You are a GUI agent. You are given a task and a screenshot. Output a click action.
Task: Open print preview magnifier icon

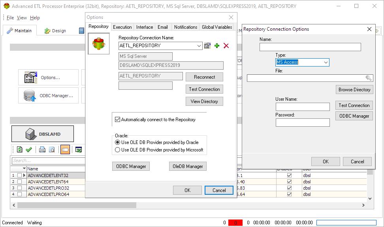coord(52,149)
